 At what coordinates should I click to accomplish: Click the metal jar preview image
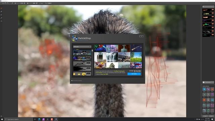click(100, 57)
